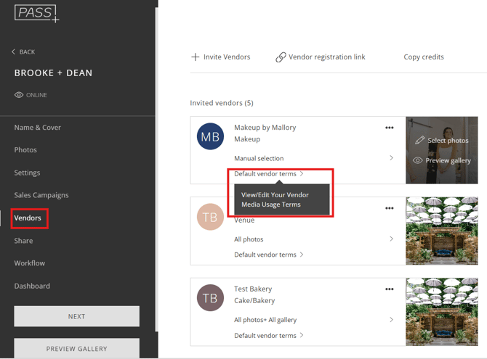
Task: Click the MB vendor avatar
Action: [x=210, y=136]
